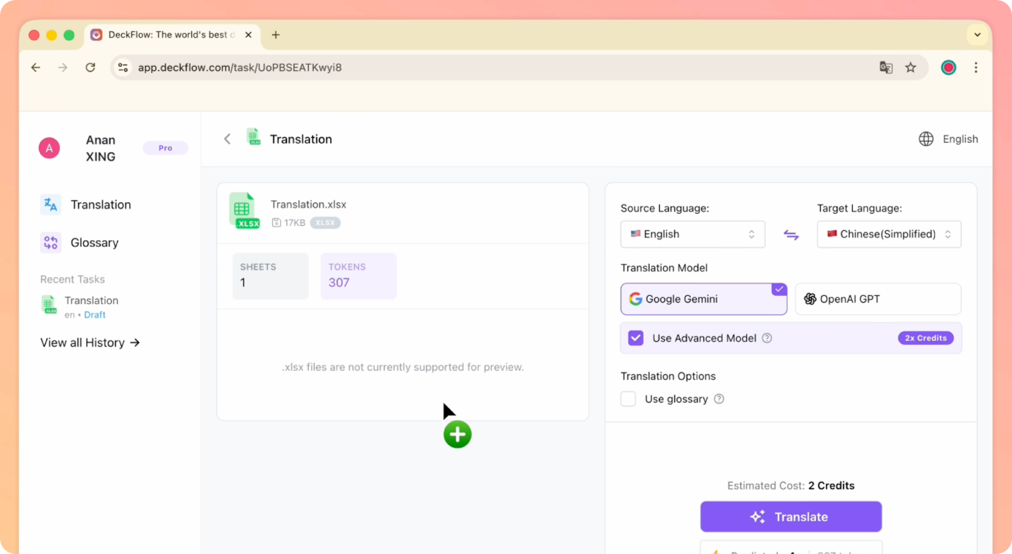Open the Glossary sidebar icon
This screenshot has width=1012, height=554.
(x=51, y=243)
